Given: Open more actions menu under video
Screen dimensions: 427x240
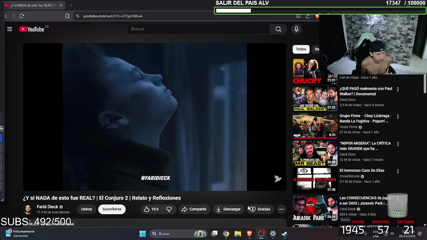Looking at the screenshot, I should (x=282, y=209).
